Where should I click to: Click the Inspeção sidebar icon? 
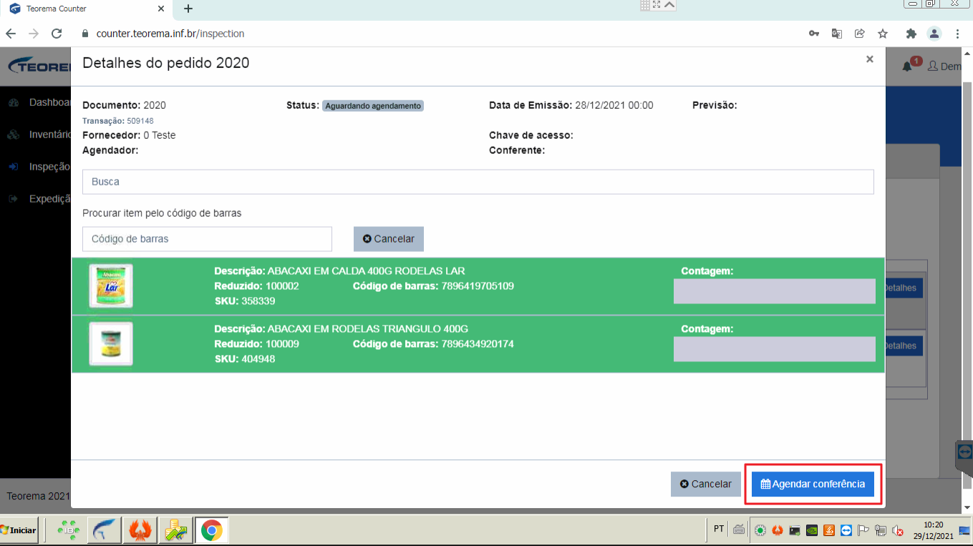click(x=14, y=167)
